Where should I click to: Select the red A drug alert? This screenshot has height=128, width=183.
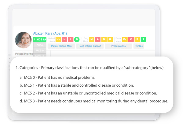click(98, 40)
